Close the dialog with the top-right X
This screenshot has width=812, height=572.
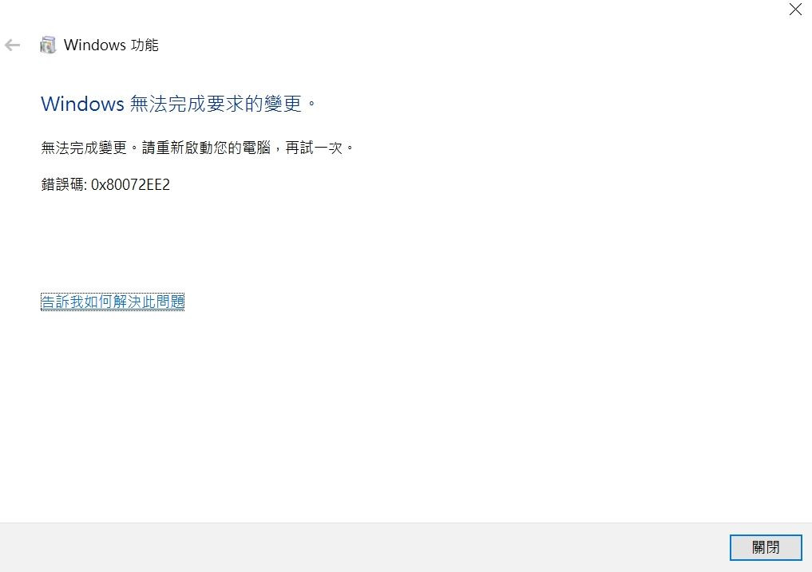795,10
